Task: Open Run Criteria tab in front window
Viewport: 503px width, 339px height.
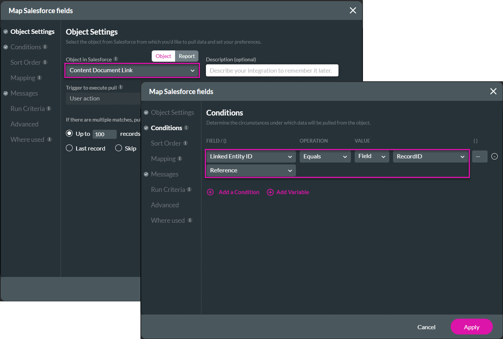Action: click(x=168, y=190)
